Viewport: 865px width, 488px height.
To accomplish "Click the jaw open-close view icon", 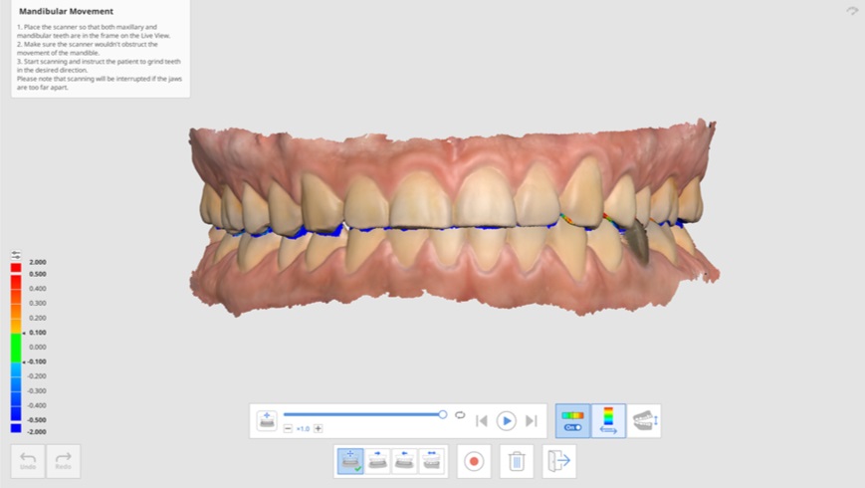I will [644, 421].
